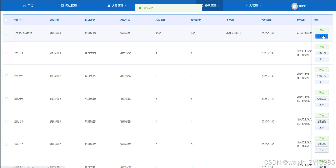Click the highlighted blue 分配任务 button
Screen dimensions: 336x168
tap(321, 36)
